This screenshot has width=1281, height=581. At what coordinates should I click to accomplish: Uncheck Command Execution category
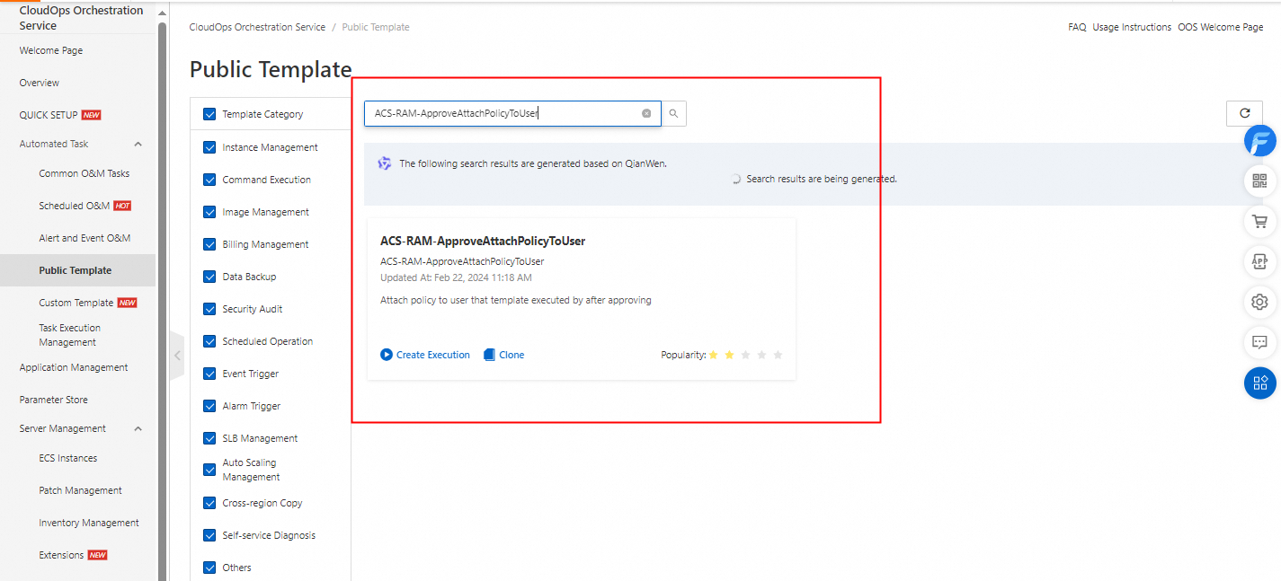click(209, 180)
